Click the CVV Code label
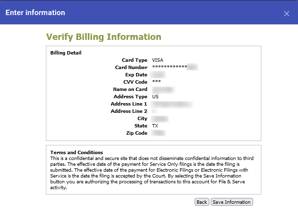 pyautogui.click(x=134, y=82)
